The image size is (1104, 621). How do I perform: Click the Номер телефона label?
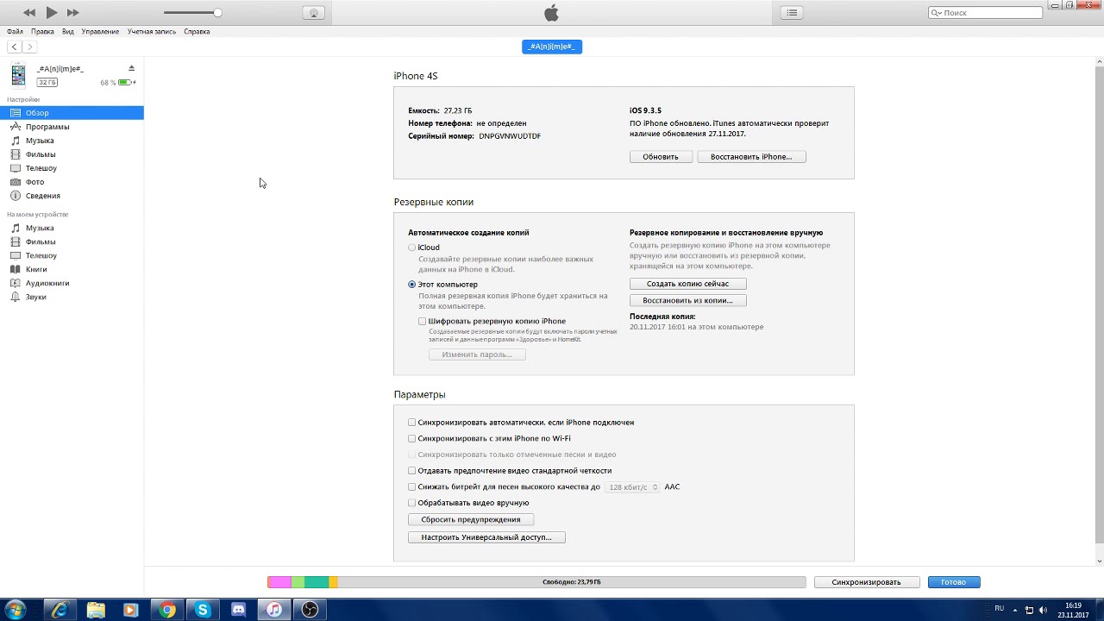pyautogui.click(x=440, y=123)
